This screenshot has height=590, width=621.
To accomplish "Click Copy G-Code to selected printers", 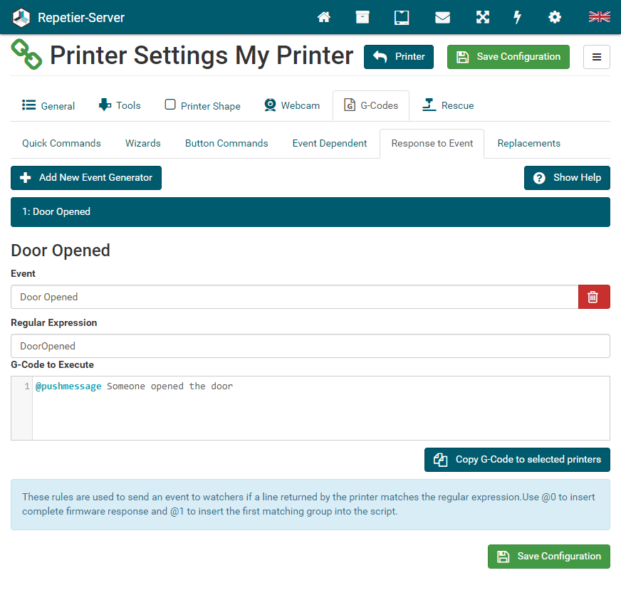I will 517,460.
